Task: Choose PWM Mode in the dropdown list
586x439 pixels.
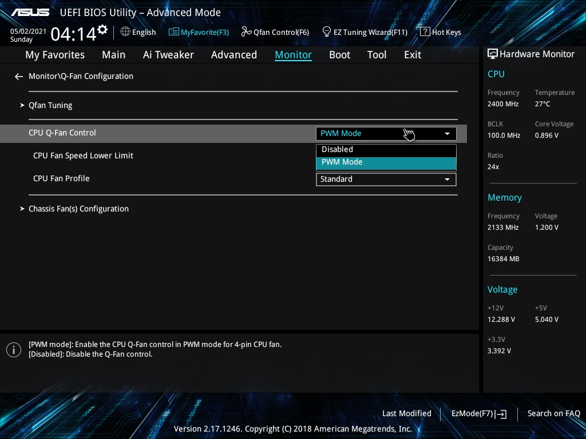Action: click(x=386, y=163)
